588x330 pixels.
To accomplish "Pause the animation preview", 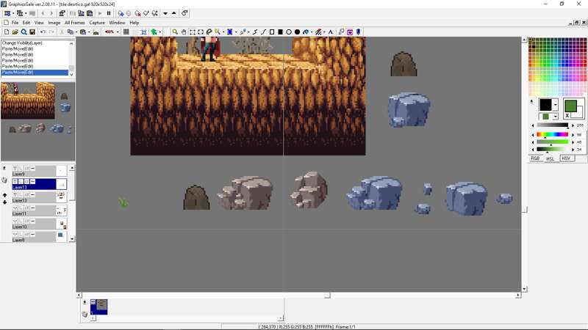I will pos(109,13).
